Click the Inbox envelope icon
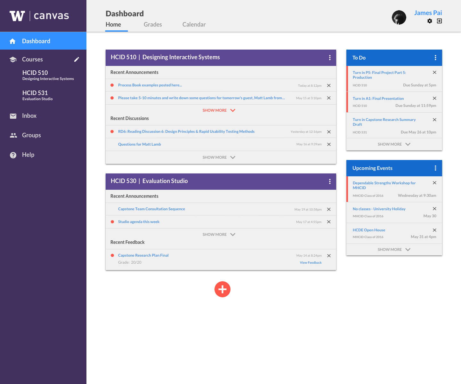Viewport: 461px width, 384px height. click(13, 116)
